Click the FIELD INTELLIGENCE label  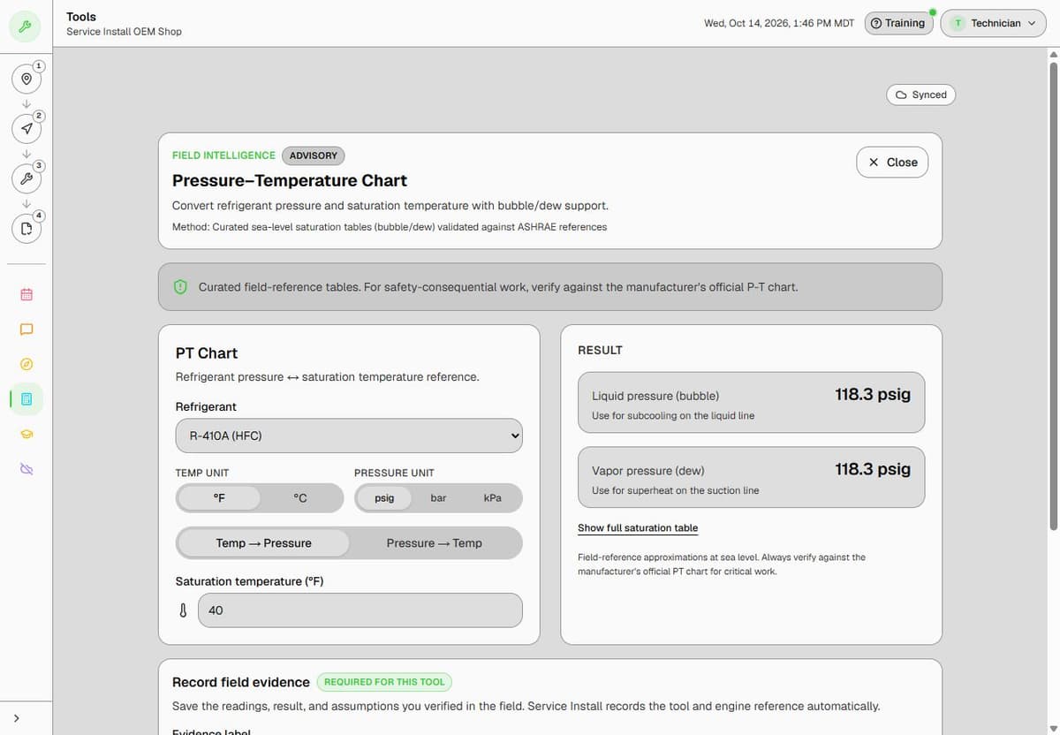[x=223, y=155]
